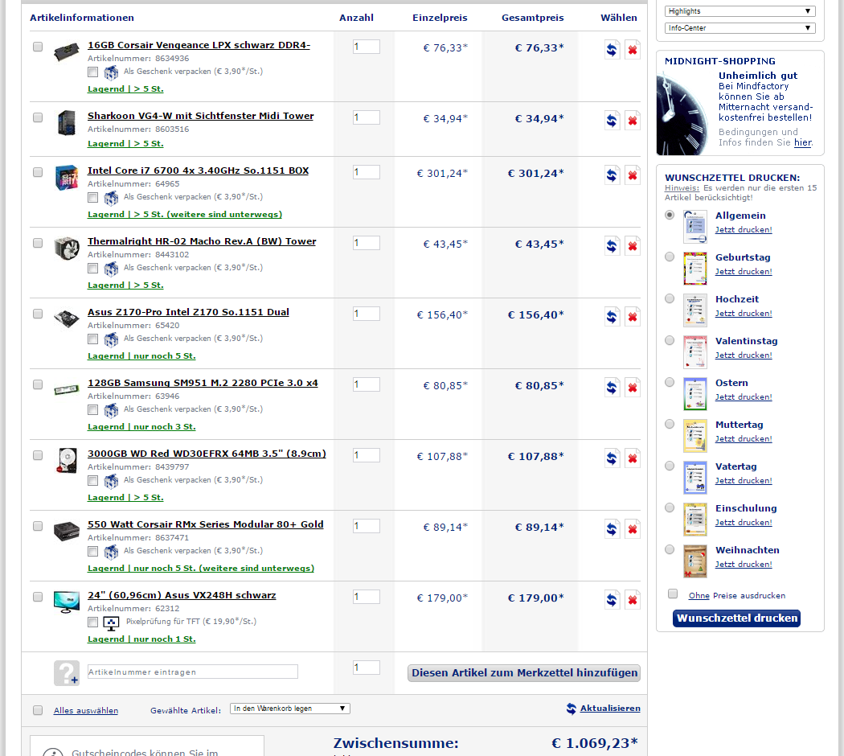The image size is (844, 756).
Task: Click quantity field for Thermalright HR-02 Macho
Action: coord(367,243)
